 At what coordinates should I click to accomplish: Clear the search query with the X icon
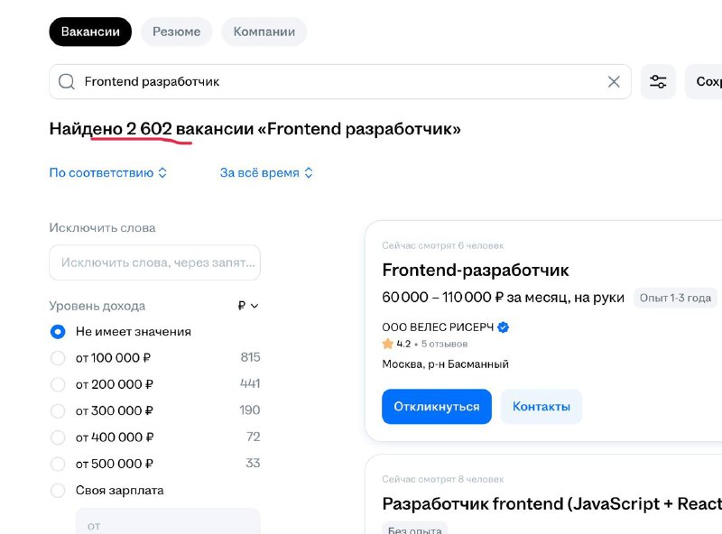click(x=614, y=82)
